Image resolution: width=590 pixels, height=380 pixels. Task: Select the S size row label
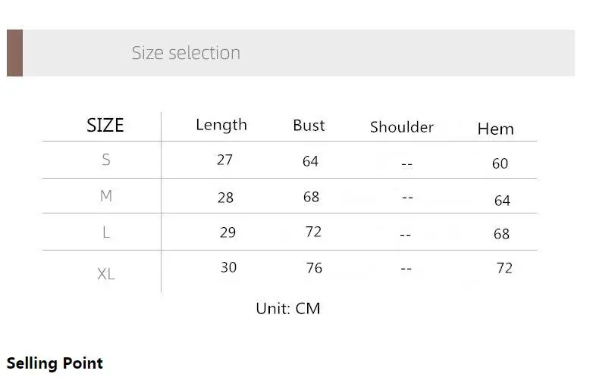click(x=106, y=160)
